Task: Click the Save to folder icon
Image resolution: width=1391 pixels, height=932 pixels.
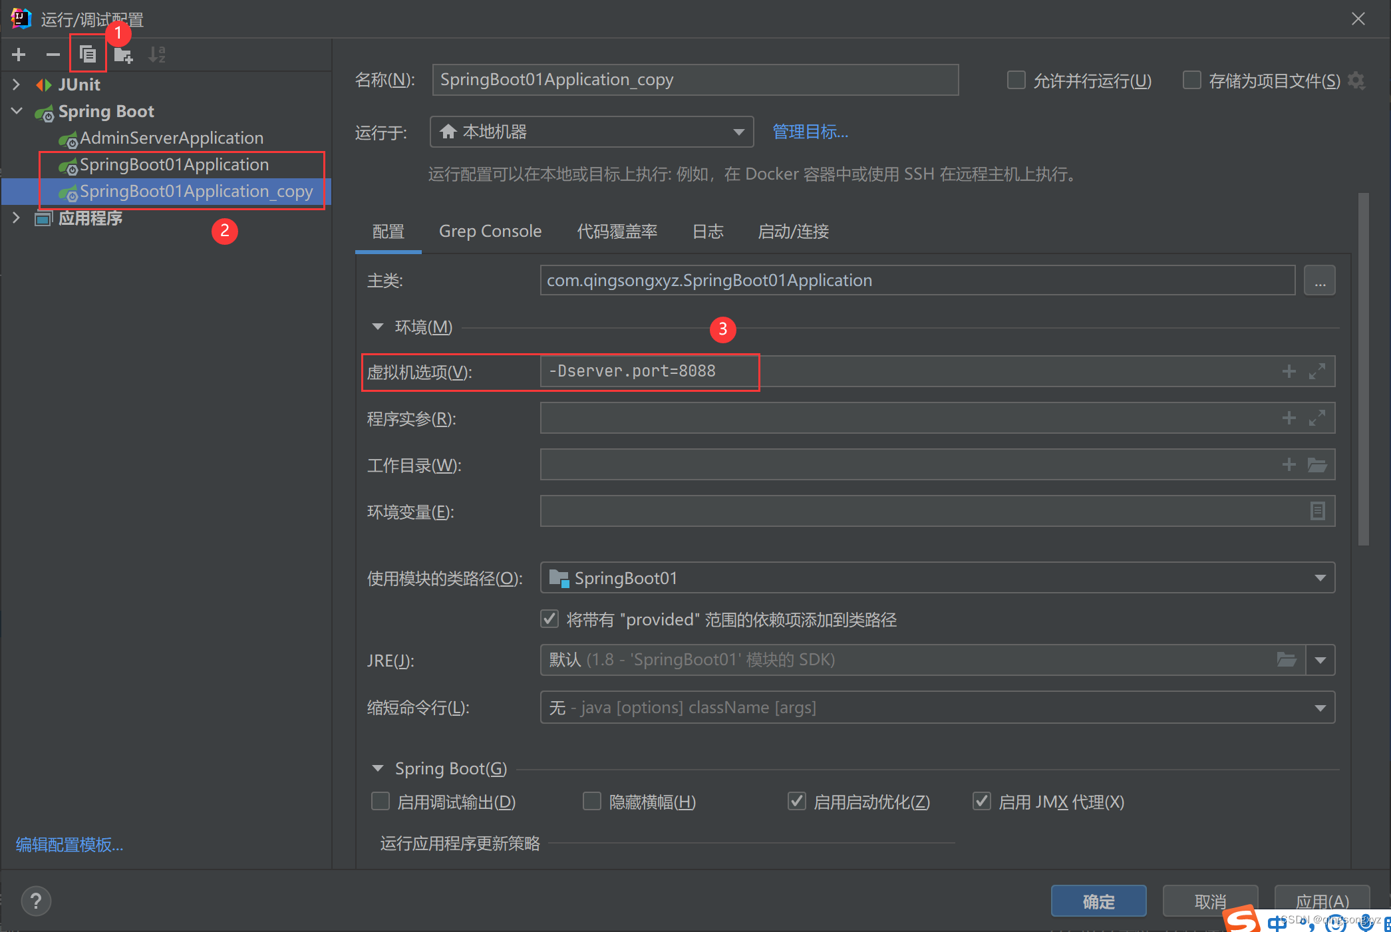Action: (x=123, y=55)
